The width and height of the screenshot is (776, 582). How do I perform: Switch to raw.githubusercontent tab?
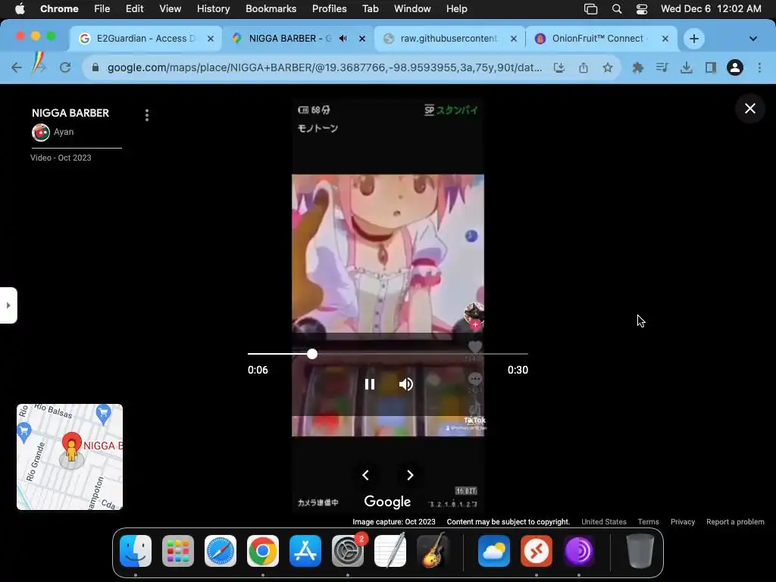(x=447, y=39)
